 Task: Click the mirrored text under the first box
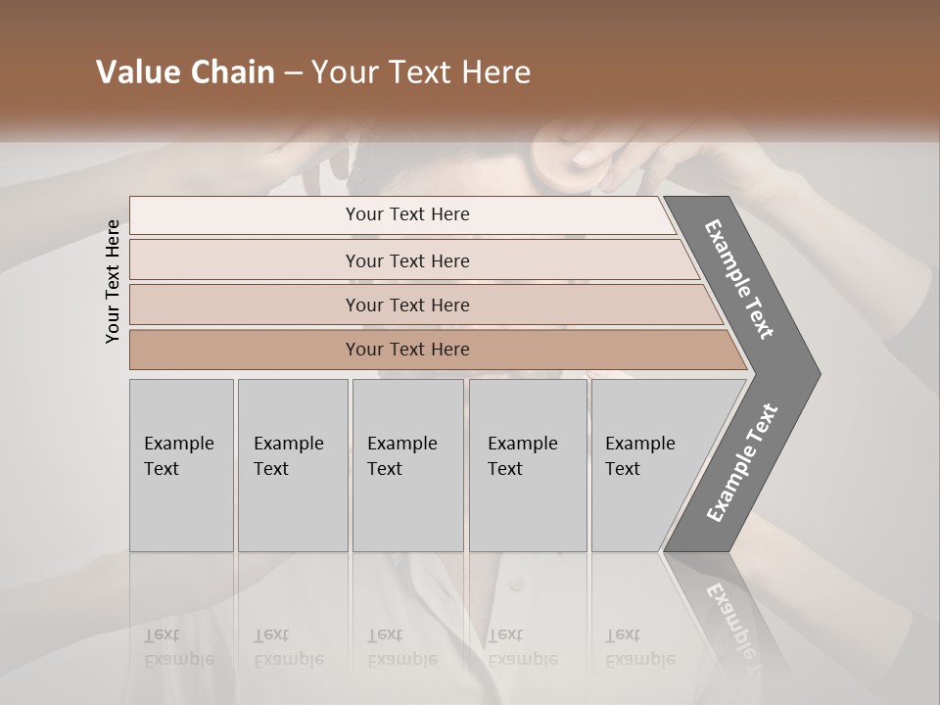[x=178, y=647]
